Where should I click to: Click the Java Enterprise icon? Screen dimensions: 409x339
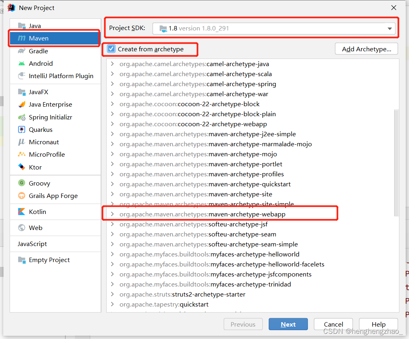22,105
